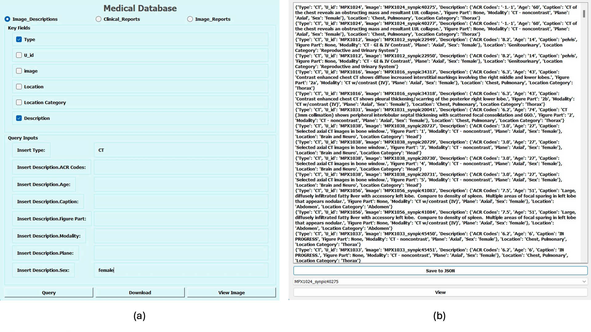Screen dimensions: 591x332
Task: Click the results panel vertical scrollbar
Action: (584, 14)
